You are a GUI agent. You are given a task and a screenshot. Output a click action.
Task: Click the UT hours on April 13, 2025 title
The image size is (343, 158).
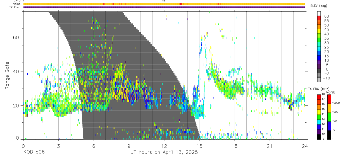(164, 152)
